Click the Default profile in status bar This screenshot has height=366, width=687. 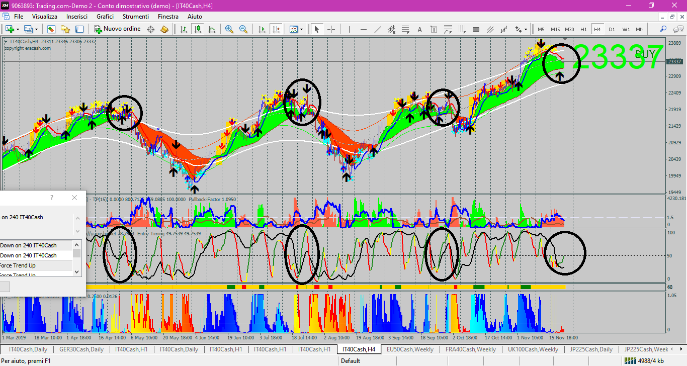(350, 361)
